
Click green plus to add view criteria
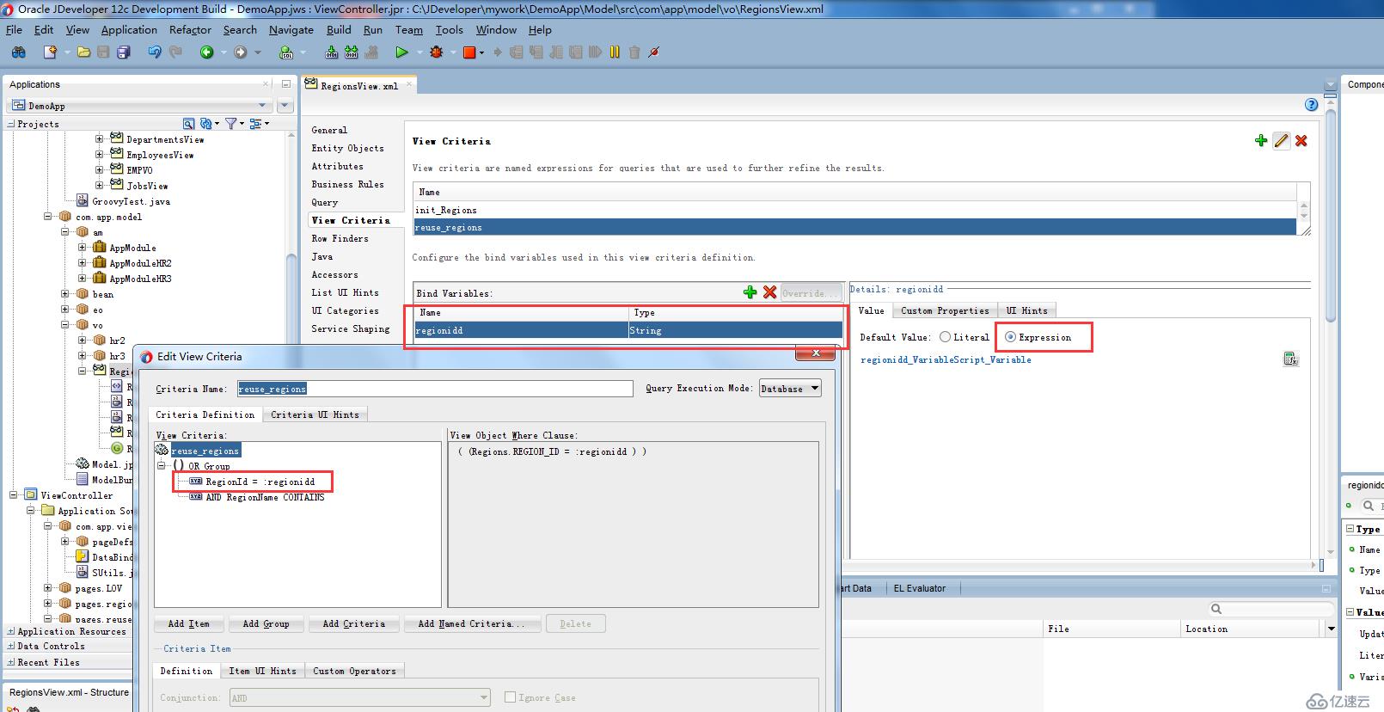pyautogui.click(x=1261, y=140)
